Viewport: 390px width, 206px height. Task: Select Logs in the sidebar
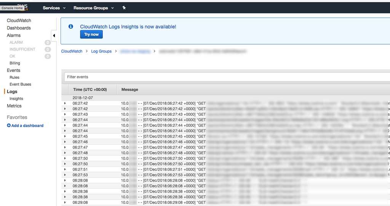[12, 91]
